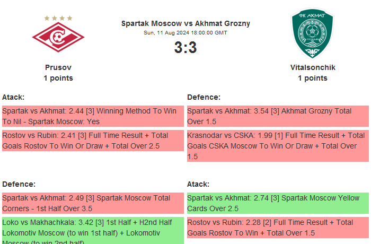Select the match title Spartak Moscow vs Akhmat Grozny
Viewport: 371px width, 244px height.
tap(185, 23)
